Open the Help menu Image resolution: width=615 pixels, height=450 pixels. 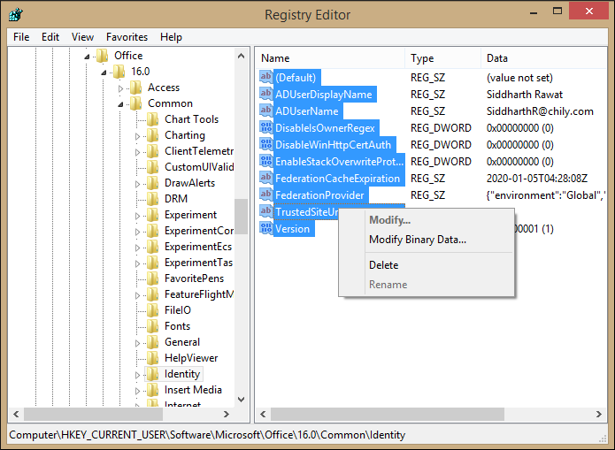171,37
